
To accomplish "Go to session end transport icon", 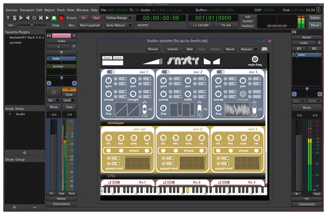I will (x=28, y=18).
